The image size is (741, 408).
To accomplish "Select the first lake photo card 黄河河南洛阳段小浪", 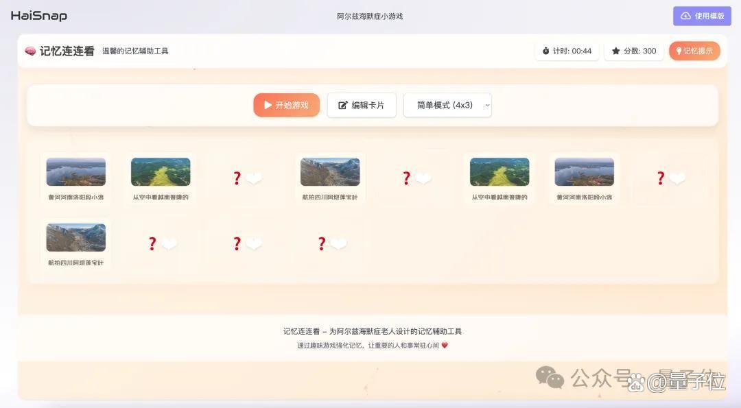I will click(75, 178).
